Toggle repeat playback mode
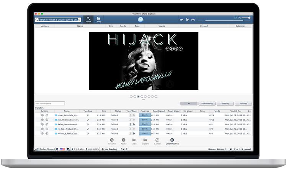Viewport: 287px width, 170px height. pyautogui.click(x=236, y=18)
